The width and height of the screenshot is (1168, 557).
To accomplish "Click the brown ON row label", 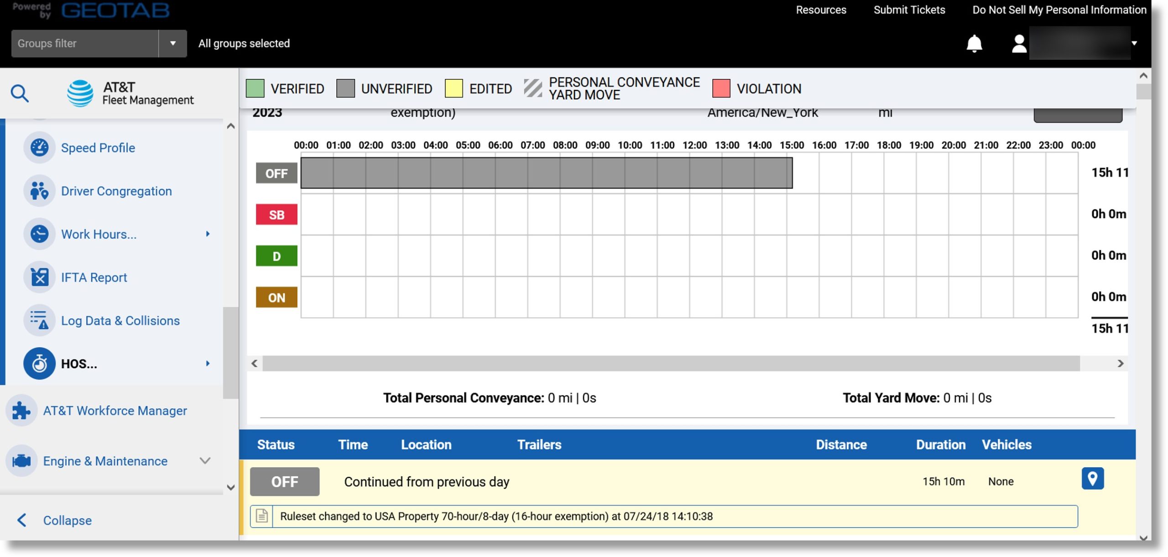I will [276, 297].
